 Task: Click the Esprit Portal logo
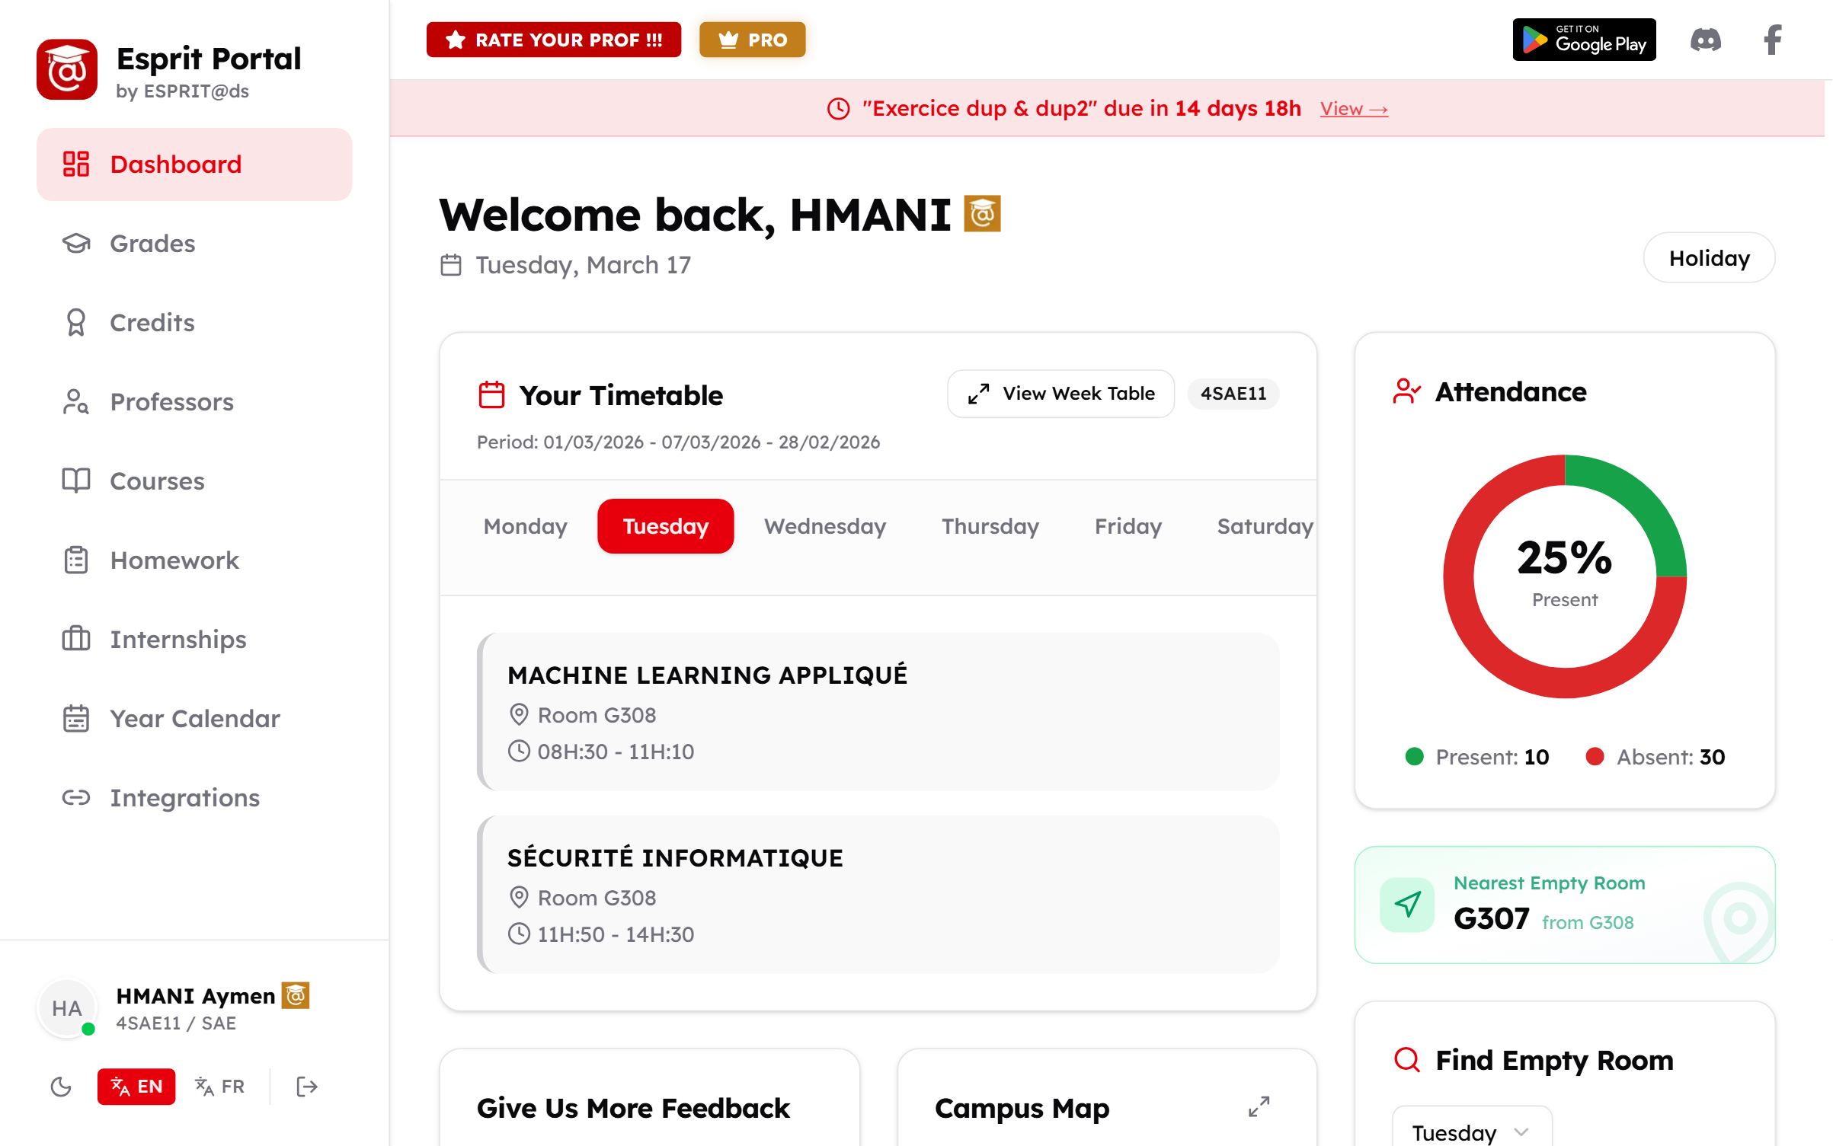pos(67,69)
